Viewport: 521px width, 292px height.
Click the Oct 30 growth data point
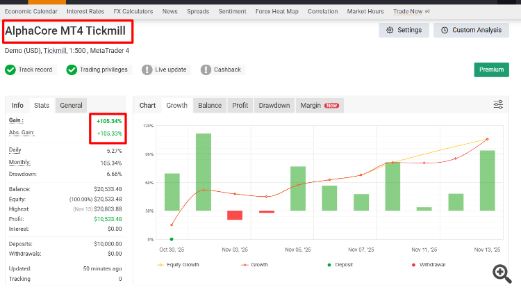172,225
